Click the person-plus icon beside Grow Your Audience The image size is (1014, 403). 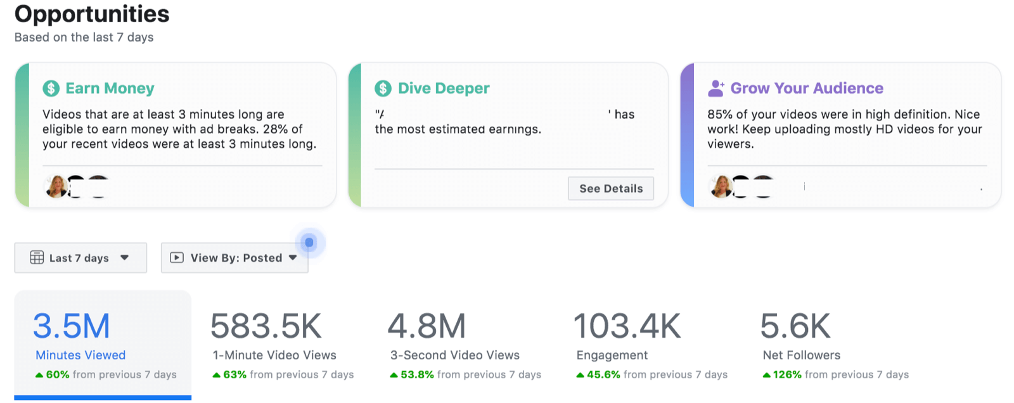coord(716,89)
